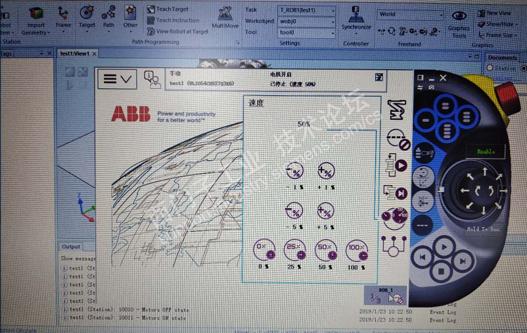Set speed to 0%

[264, 250]
